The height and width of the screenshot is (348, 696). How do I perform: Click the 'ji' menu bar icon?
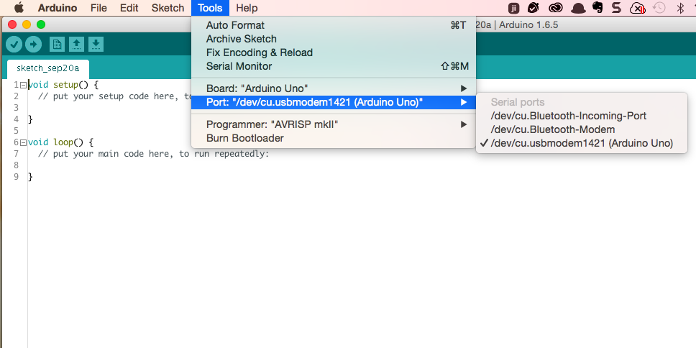tap(513, 8)
